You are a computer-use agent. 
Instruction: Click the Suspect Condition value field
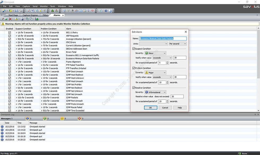180,58
